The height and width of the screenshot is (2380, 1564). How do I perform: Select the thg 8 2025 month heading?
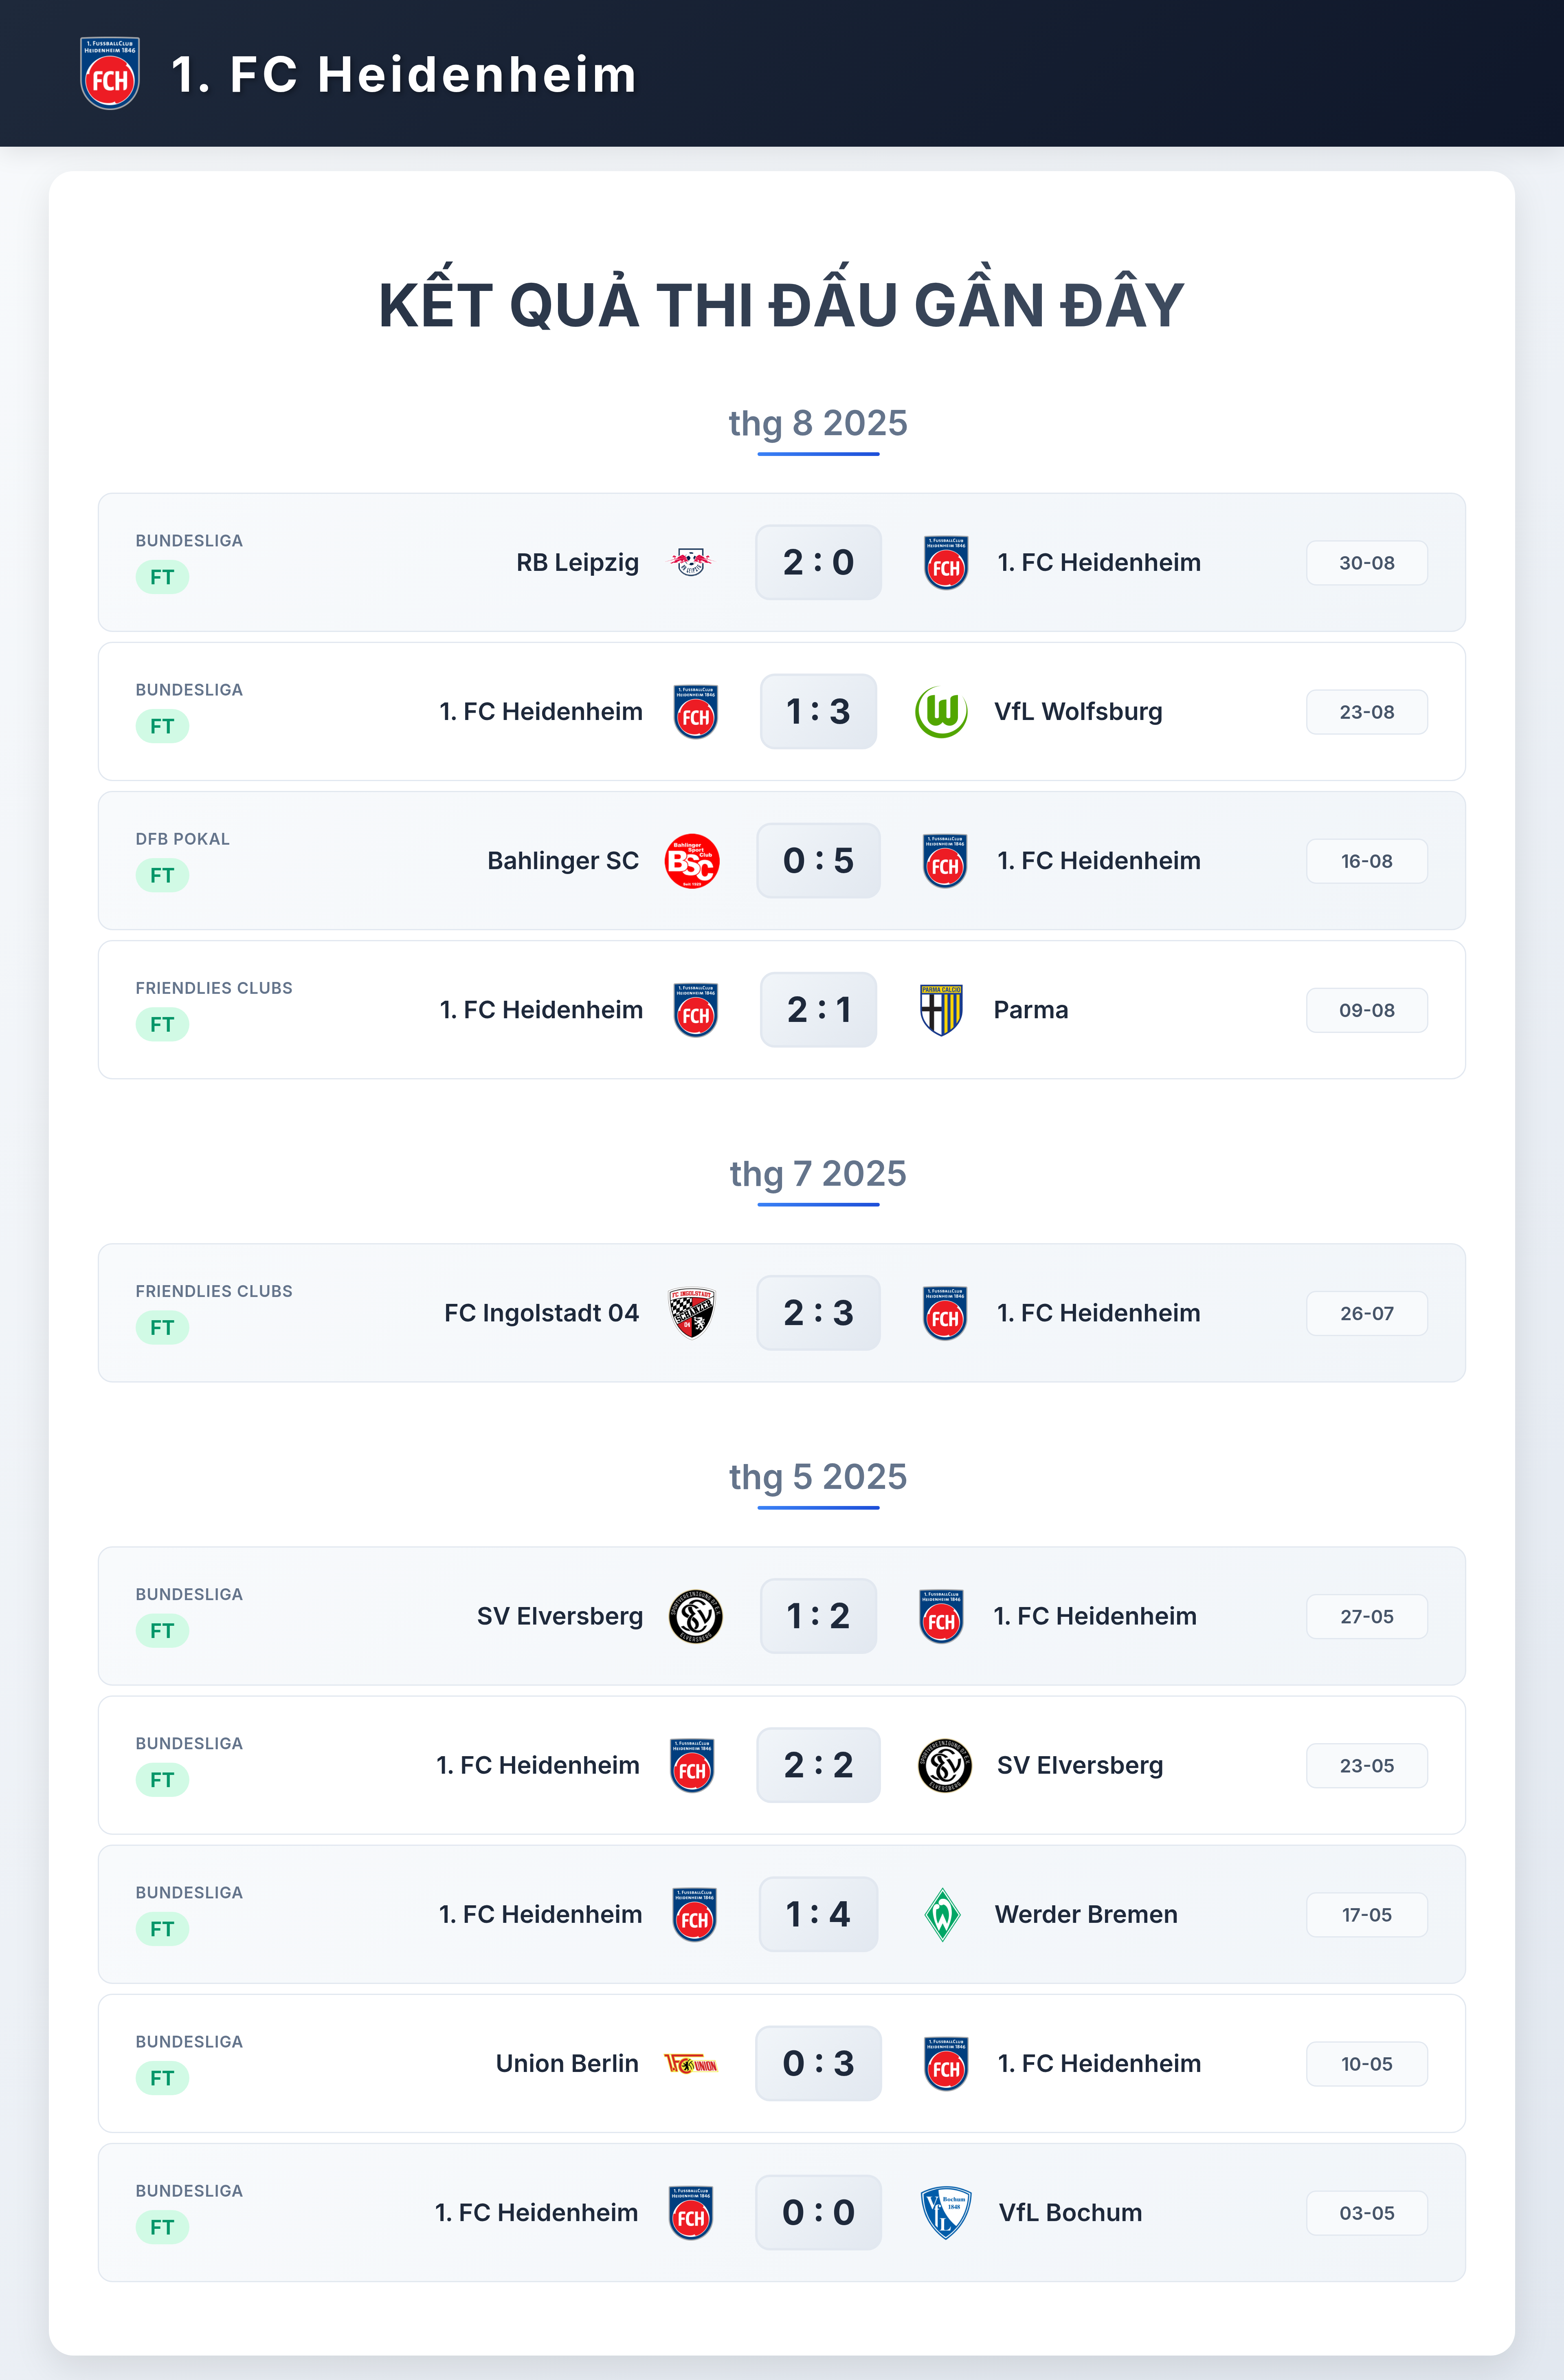[x=817, y=424]
